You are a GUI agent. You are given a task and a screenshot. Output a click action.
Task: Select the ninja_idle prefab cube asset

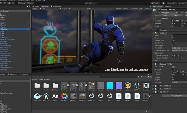coord(37,96)
